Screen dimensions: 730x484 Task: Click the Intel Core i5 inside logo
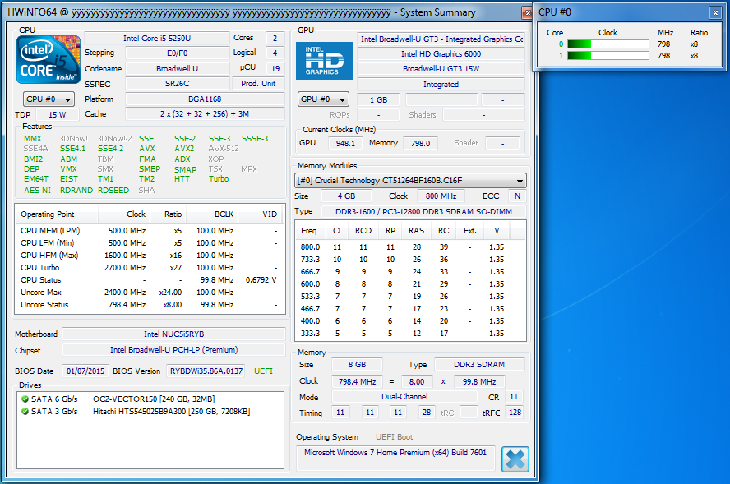point(49,59)
